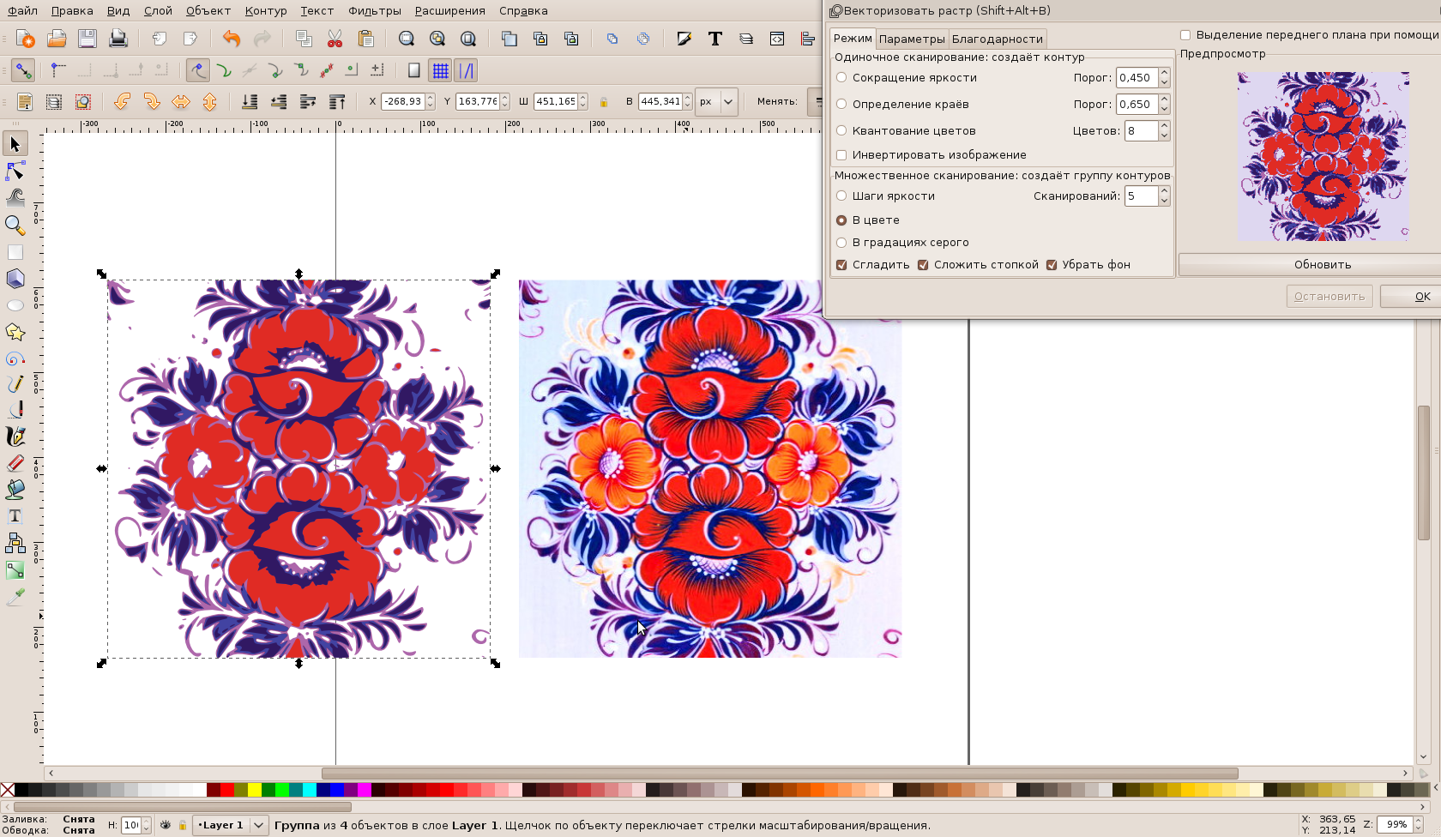
Task: Raise selection to top icon
Action: point(337,102)
